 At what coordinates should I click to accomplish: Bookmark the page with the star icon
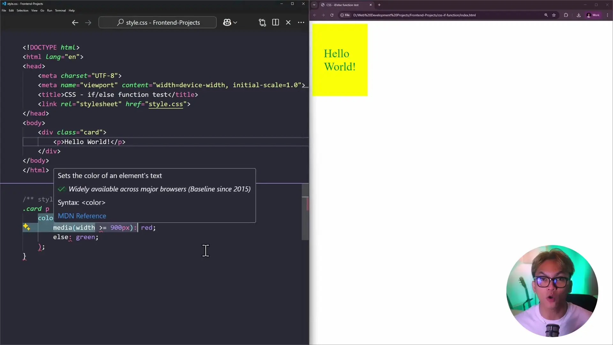(x=554, y=15)
